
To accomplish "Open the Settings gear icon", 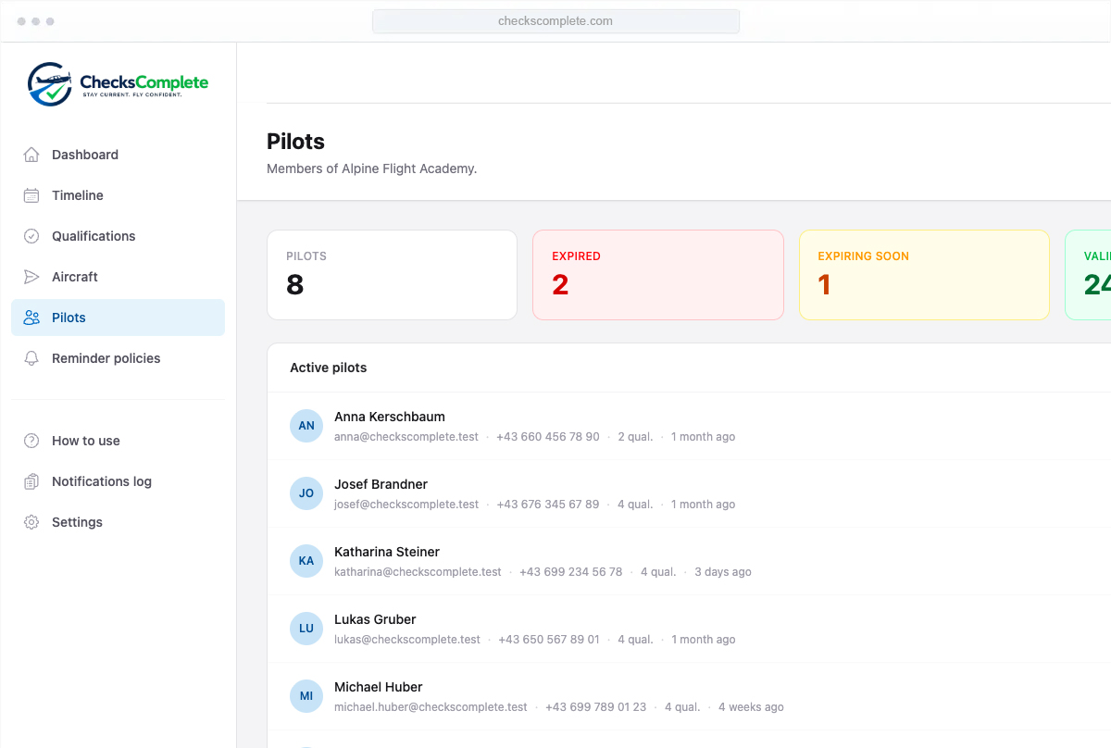I will click(31, 522).
